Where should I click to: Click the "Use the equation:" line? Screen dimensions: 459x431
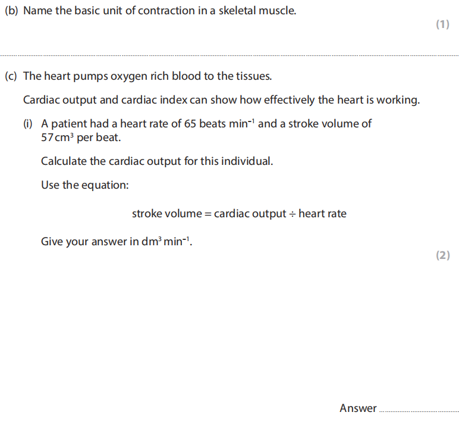click(x=85, y=185)
